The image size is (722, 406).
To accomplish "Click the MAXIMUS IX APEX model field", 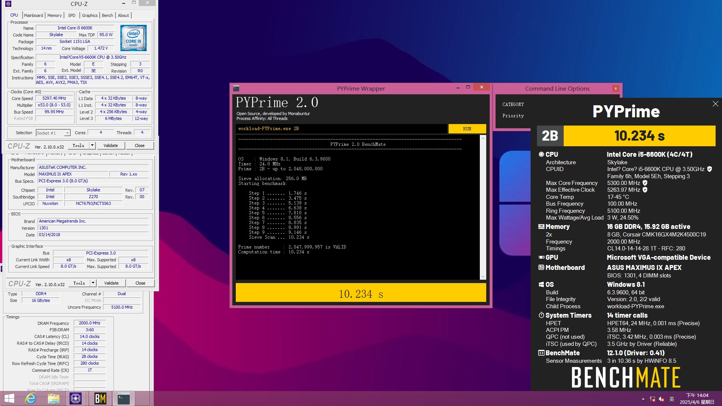I will (73, 174).
